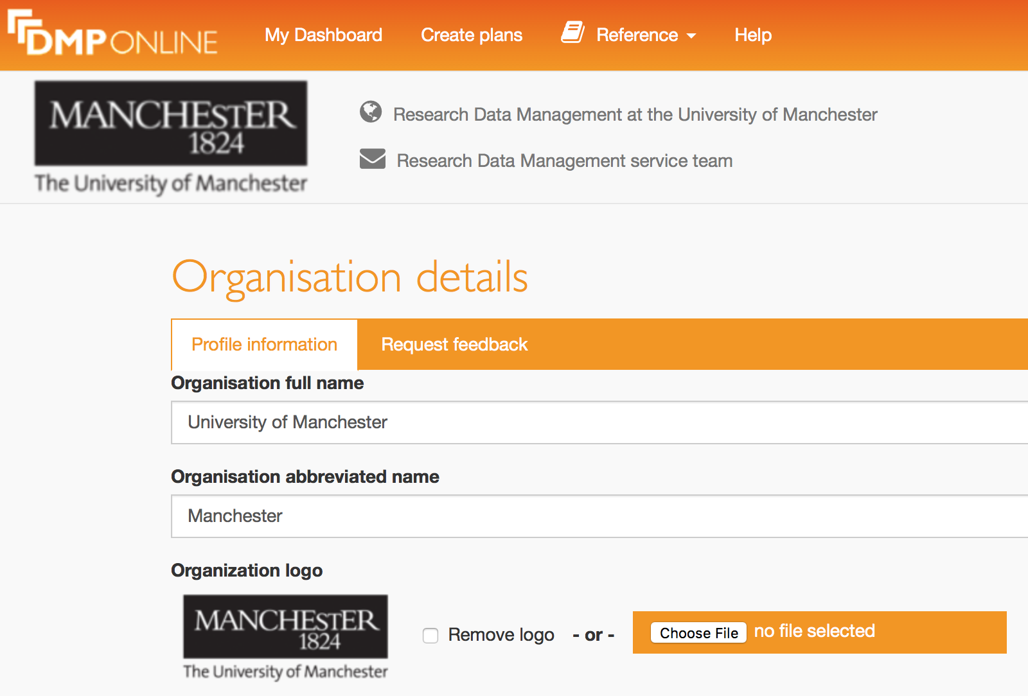
Task: Tick the Remove logo checkbox
Action: tap(430, 636)
